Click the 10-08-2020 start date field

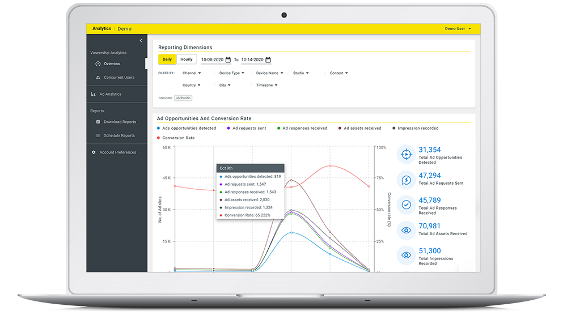coord(213,59)
